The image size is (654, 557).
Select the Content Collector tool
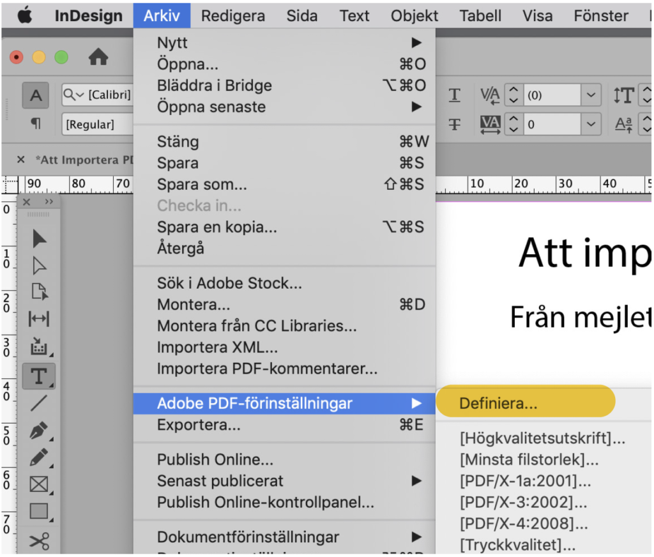point(39,346)
